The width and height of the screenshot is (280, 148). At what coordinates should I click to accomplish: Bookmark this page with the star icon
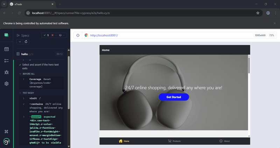click(258, 13)
